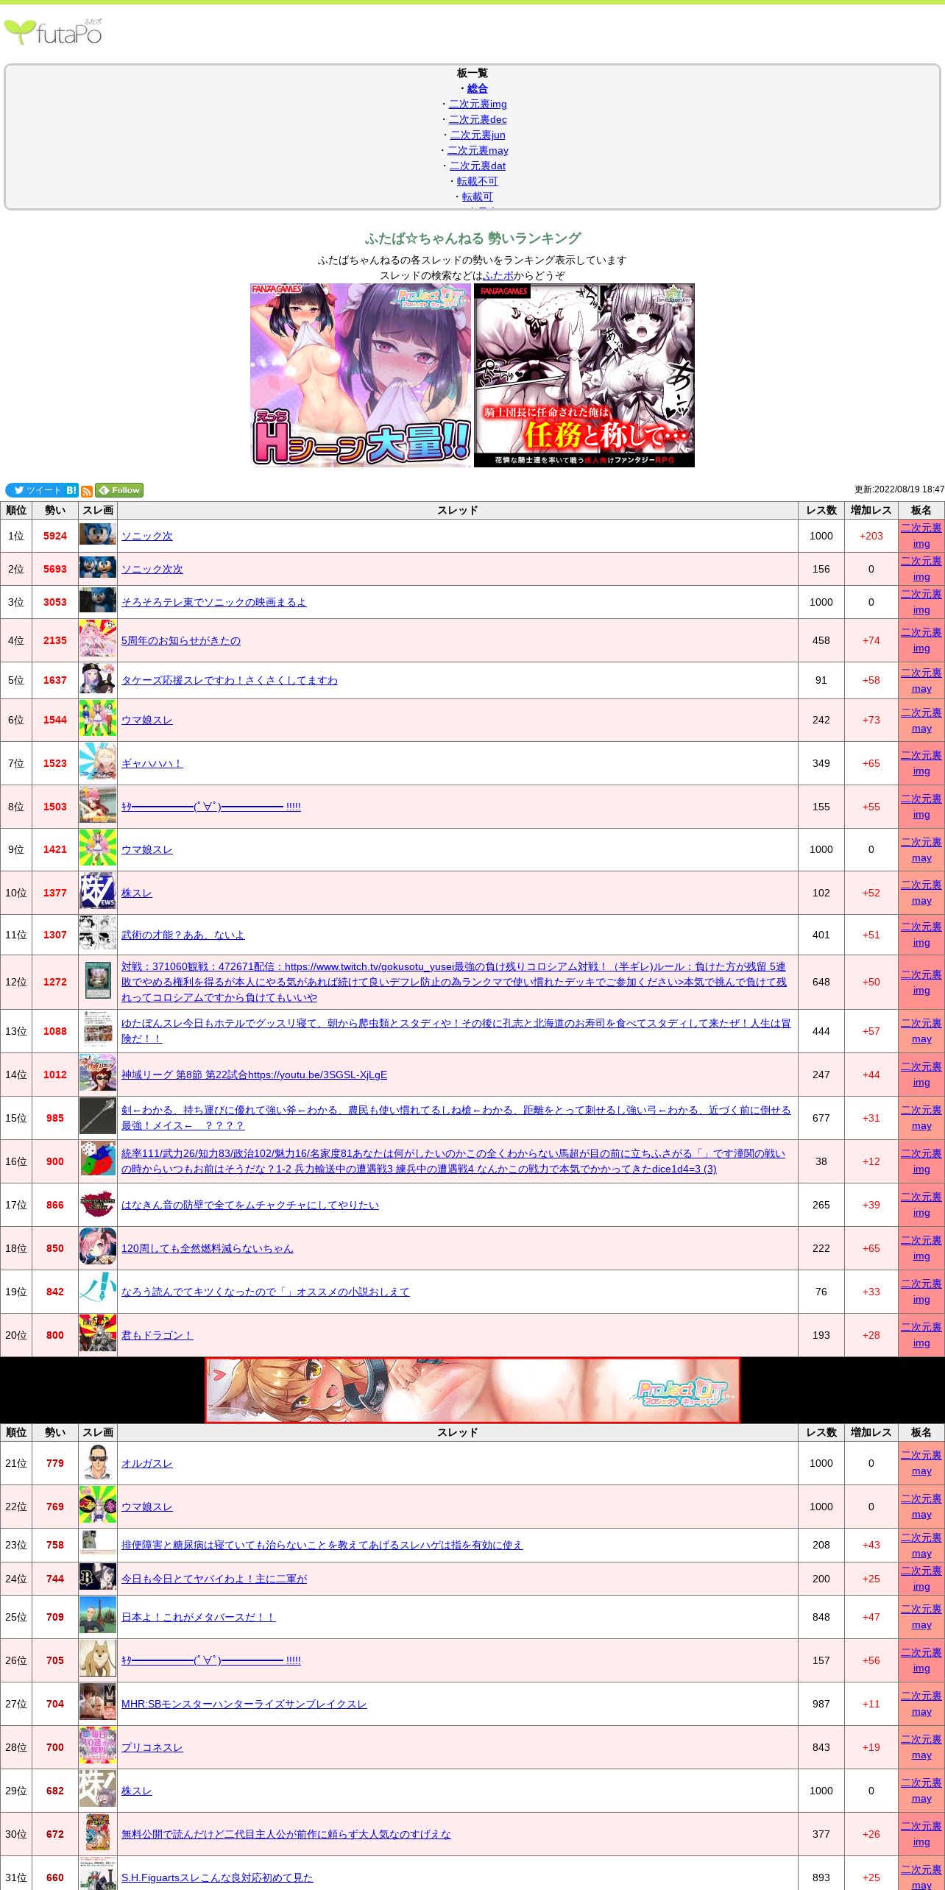
Task: Open thread そろそろテレ東でソニックの映画まるよ
Action: [213, 602]
